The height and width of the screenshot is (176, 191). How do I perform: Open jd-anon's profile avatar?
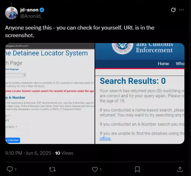[x=11, y=13]
